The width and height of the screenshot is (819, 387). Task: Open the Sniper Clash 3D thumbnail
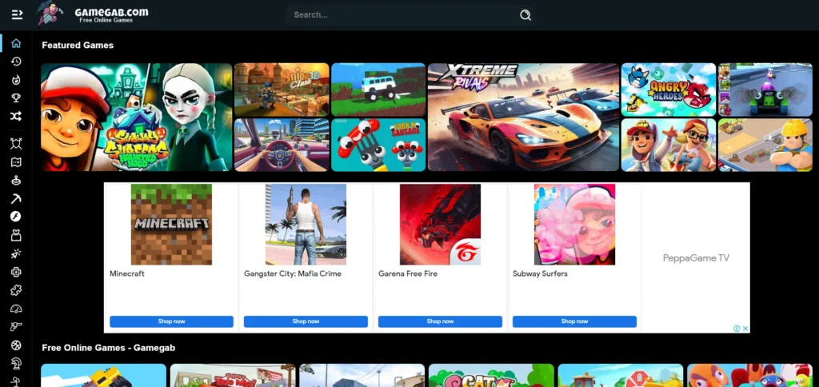pos(282,90)
